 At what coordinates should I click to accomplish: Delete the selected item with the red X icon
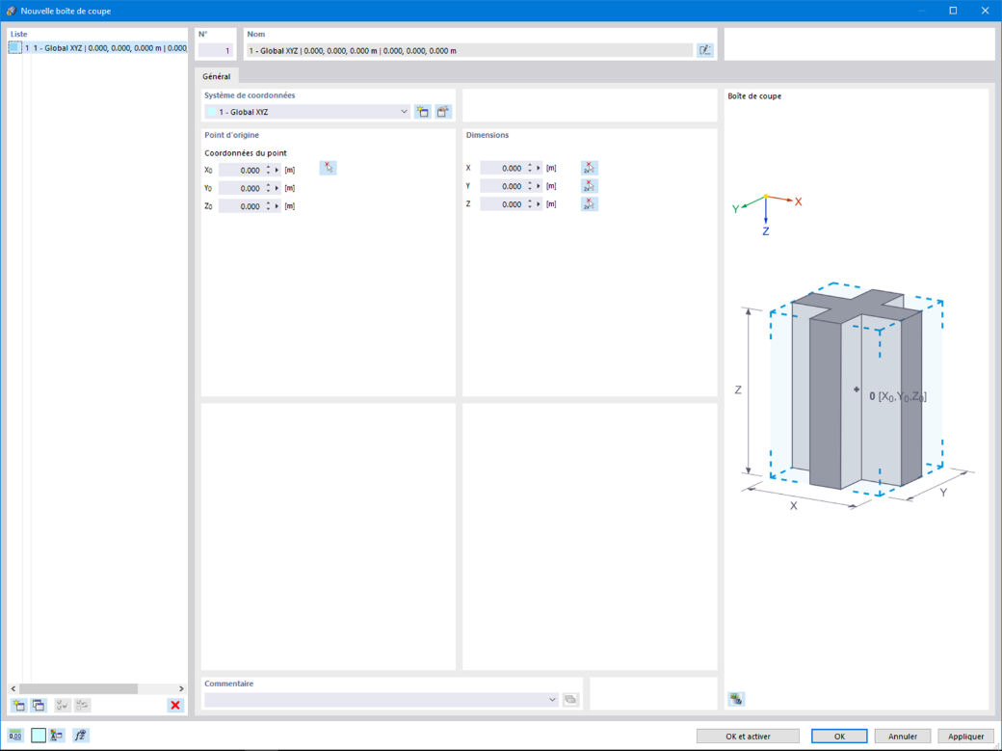click(175, 706)
